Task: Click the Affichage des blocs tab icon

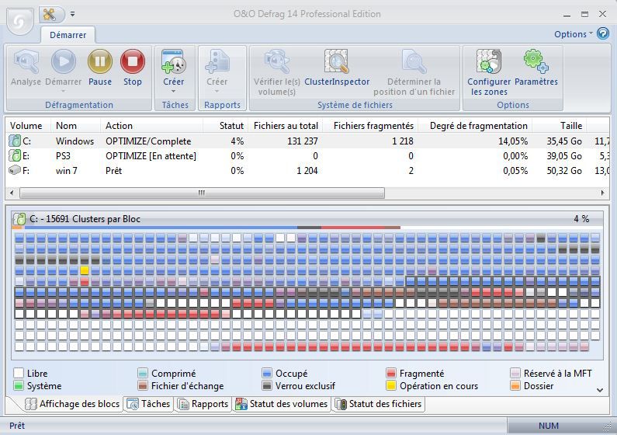Action: [31, 404]
